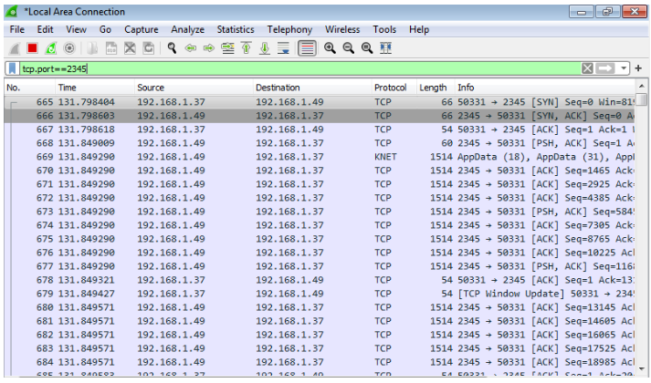Viewport: 651px width, 383px height.
Task: Open the Wireless menu
Action: pos(342,29)
